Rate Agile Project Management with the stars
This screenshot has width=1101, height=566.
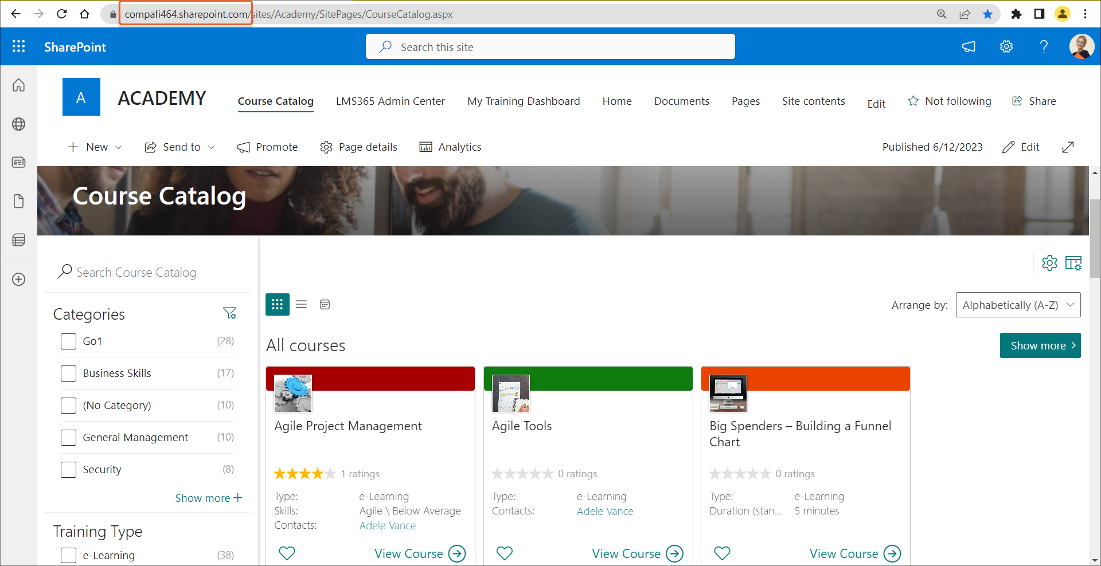304,474
